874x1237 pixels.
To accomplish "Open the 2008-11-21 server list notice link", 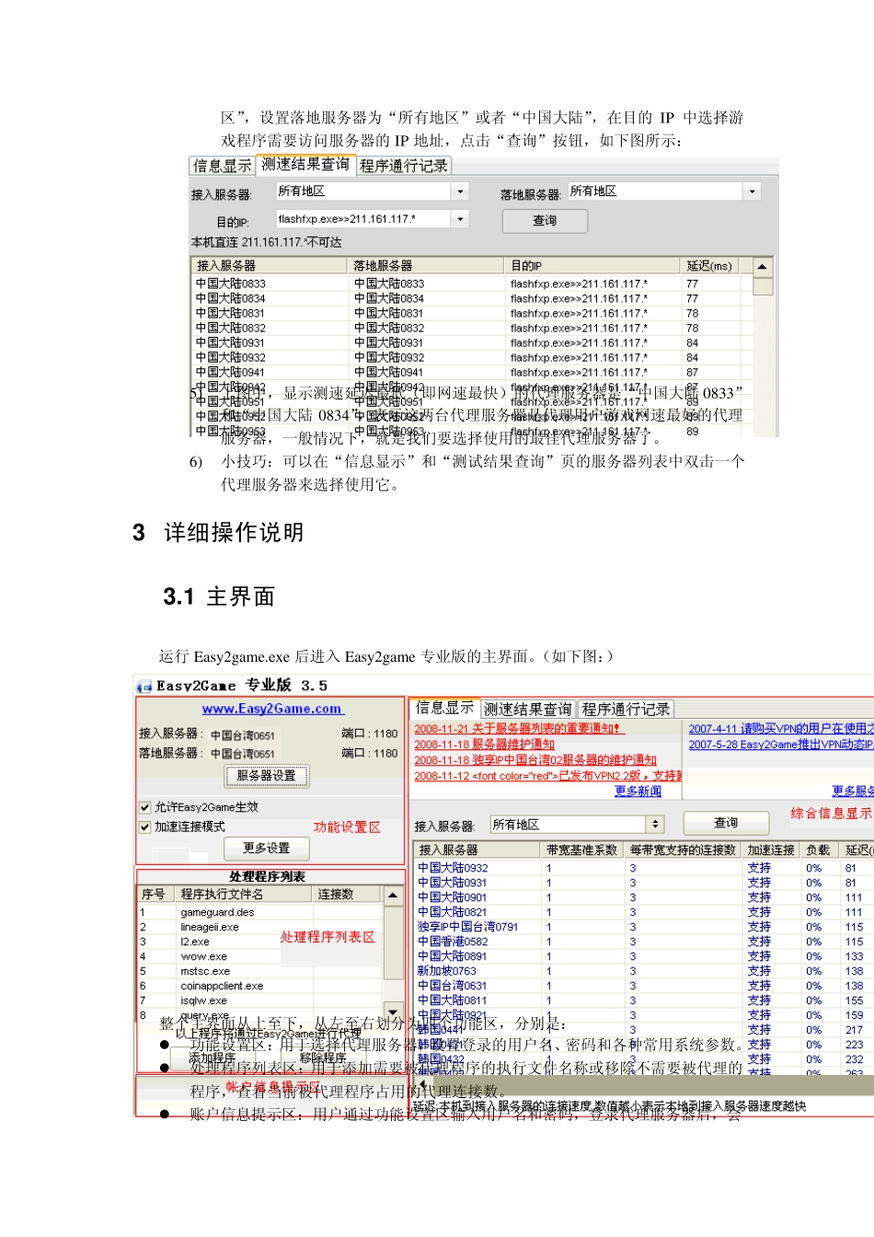I will pos(519,729).
